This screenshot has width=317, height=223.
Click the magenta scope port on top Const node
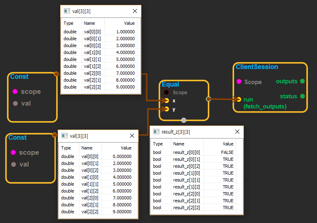coord(15,91)
